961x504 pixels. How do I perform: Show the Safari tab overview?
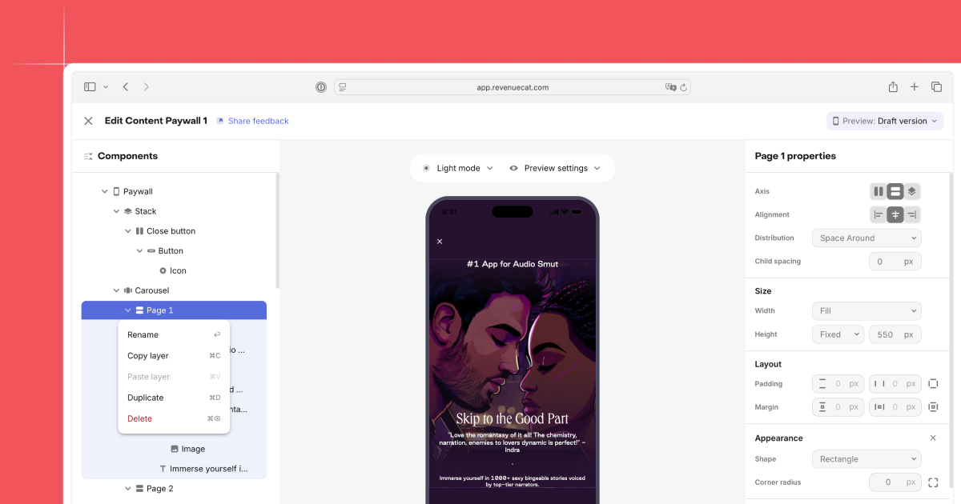tap(936, 87)
